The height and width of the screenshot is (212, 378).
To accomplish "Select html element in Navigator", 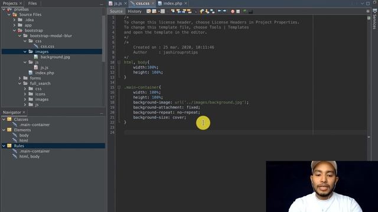I will click(x=24, y=141).
